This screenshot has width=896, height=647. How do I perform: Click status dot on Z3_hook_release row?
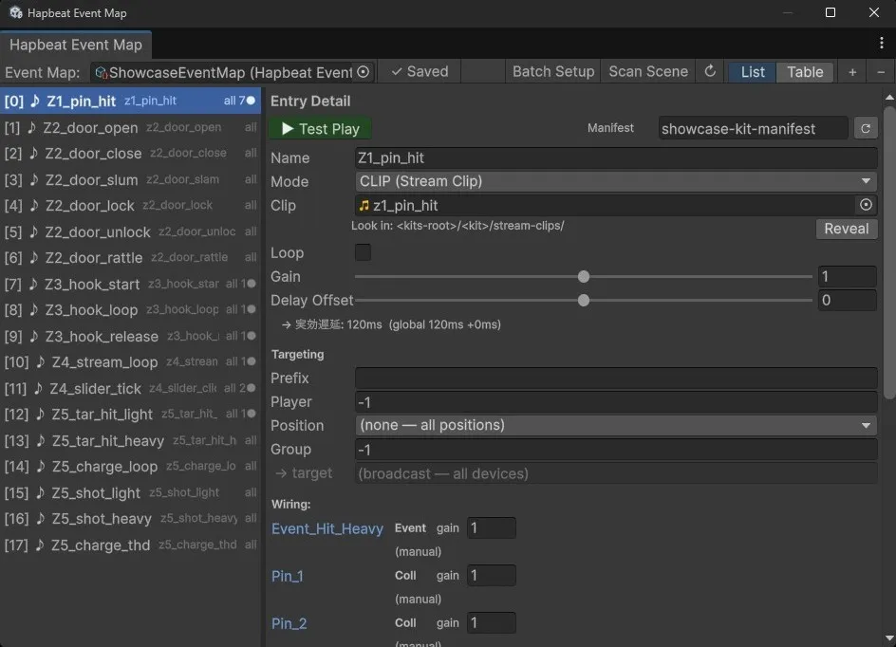tap(251, 336)
